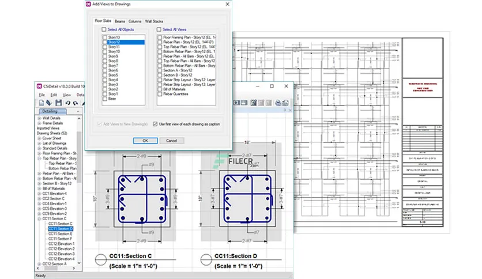
Task: Open the File menu
Action: click(x=42, y=95)
